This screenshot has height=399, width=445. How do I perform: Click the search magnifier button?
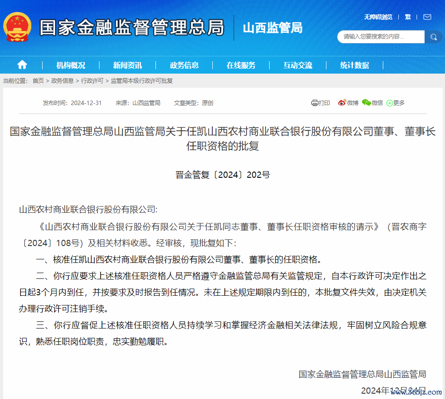click(x=433, y=37)
